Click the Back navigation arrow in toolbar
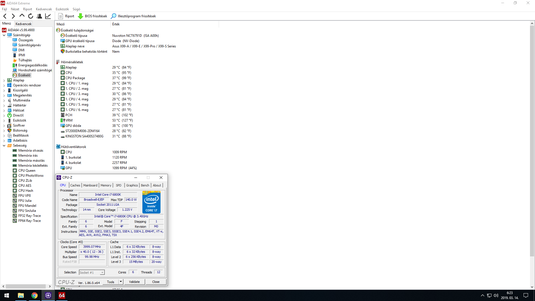 coord(5,16)
